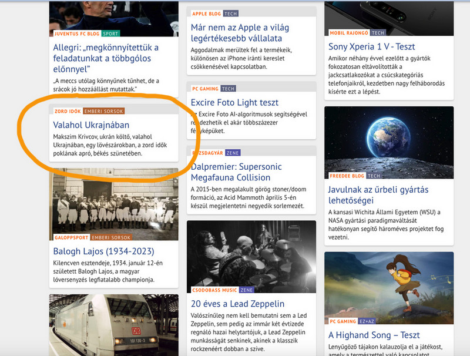The image size is (470, 356).
Task: Click PC GAMING label on Highland Song card
Action: (343, 321)
